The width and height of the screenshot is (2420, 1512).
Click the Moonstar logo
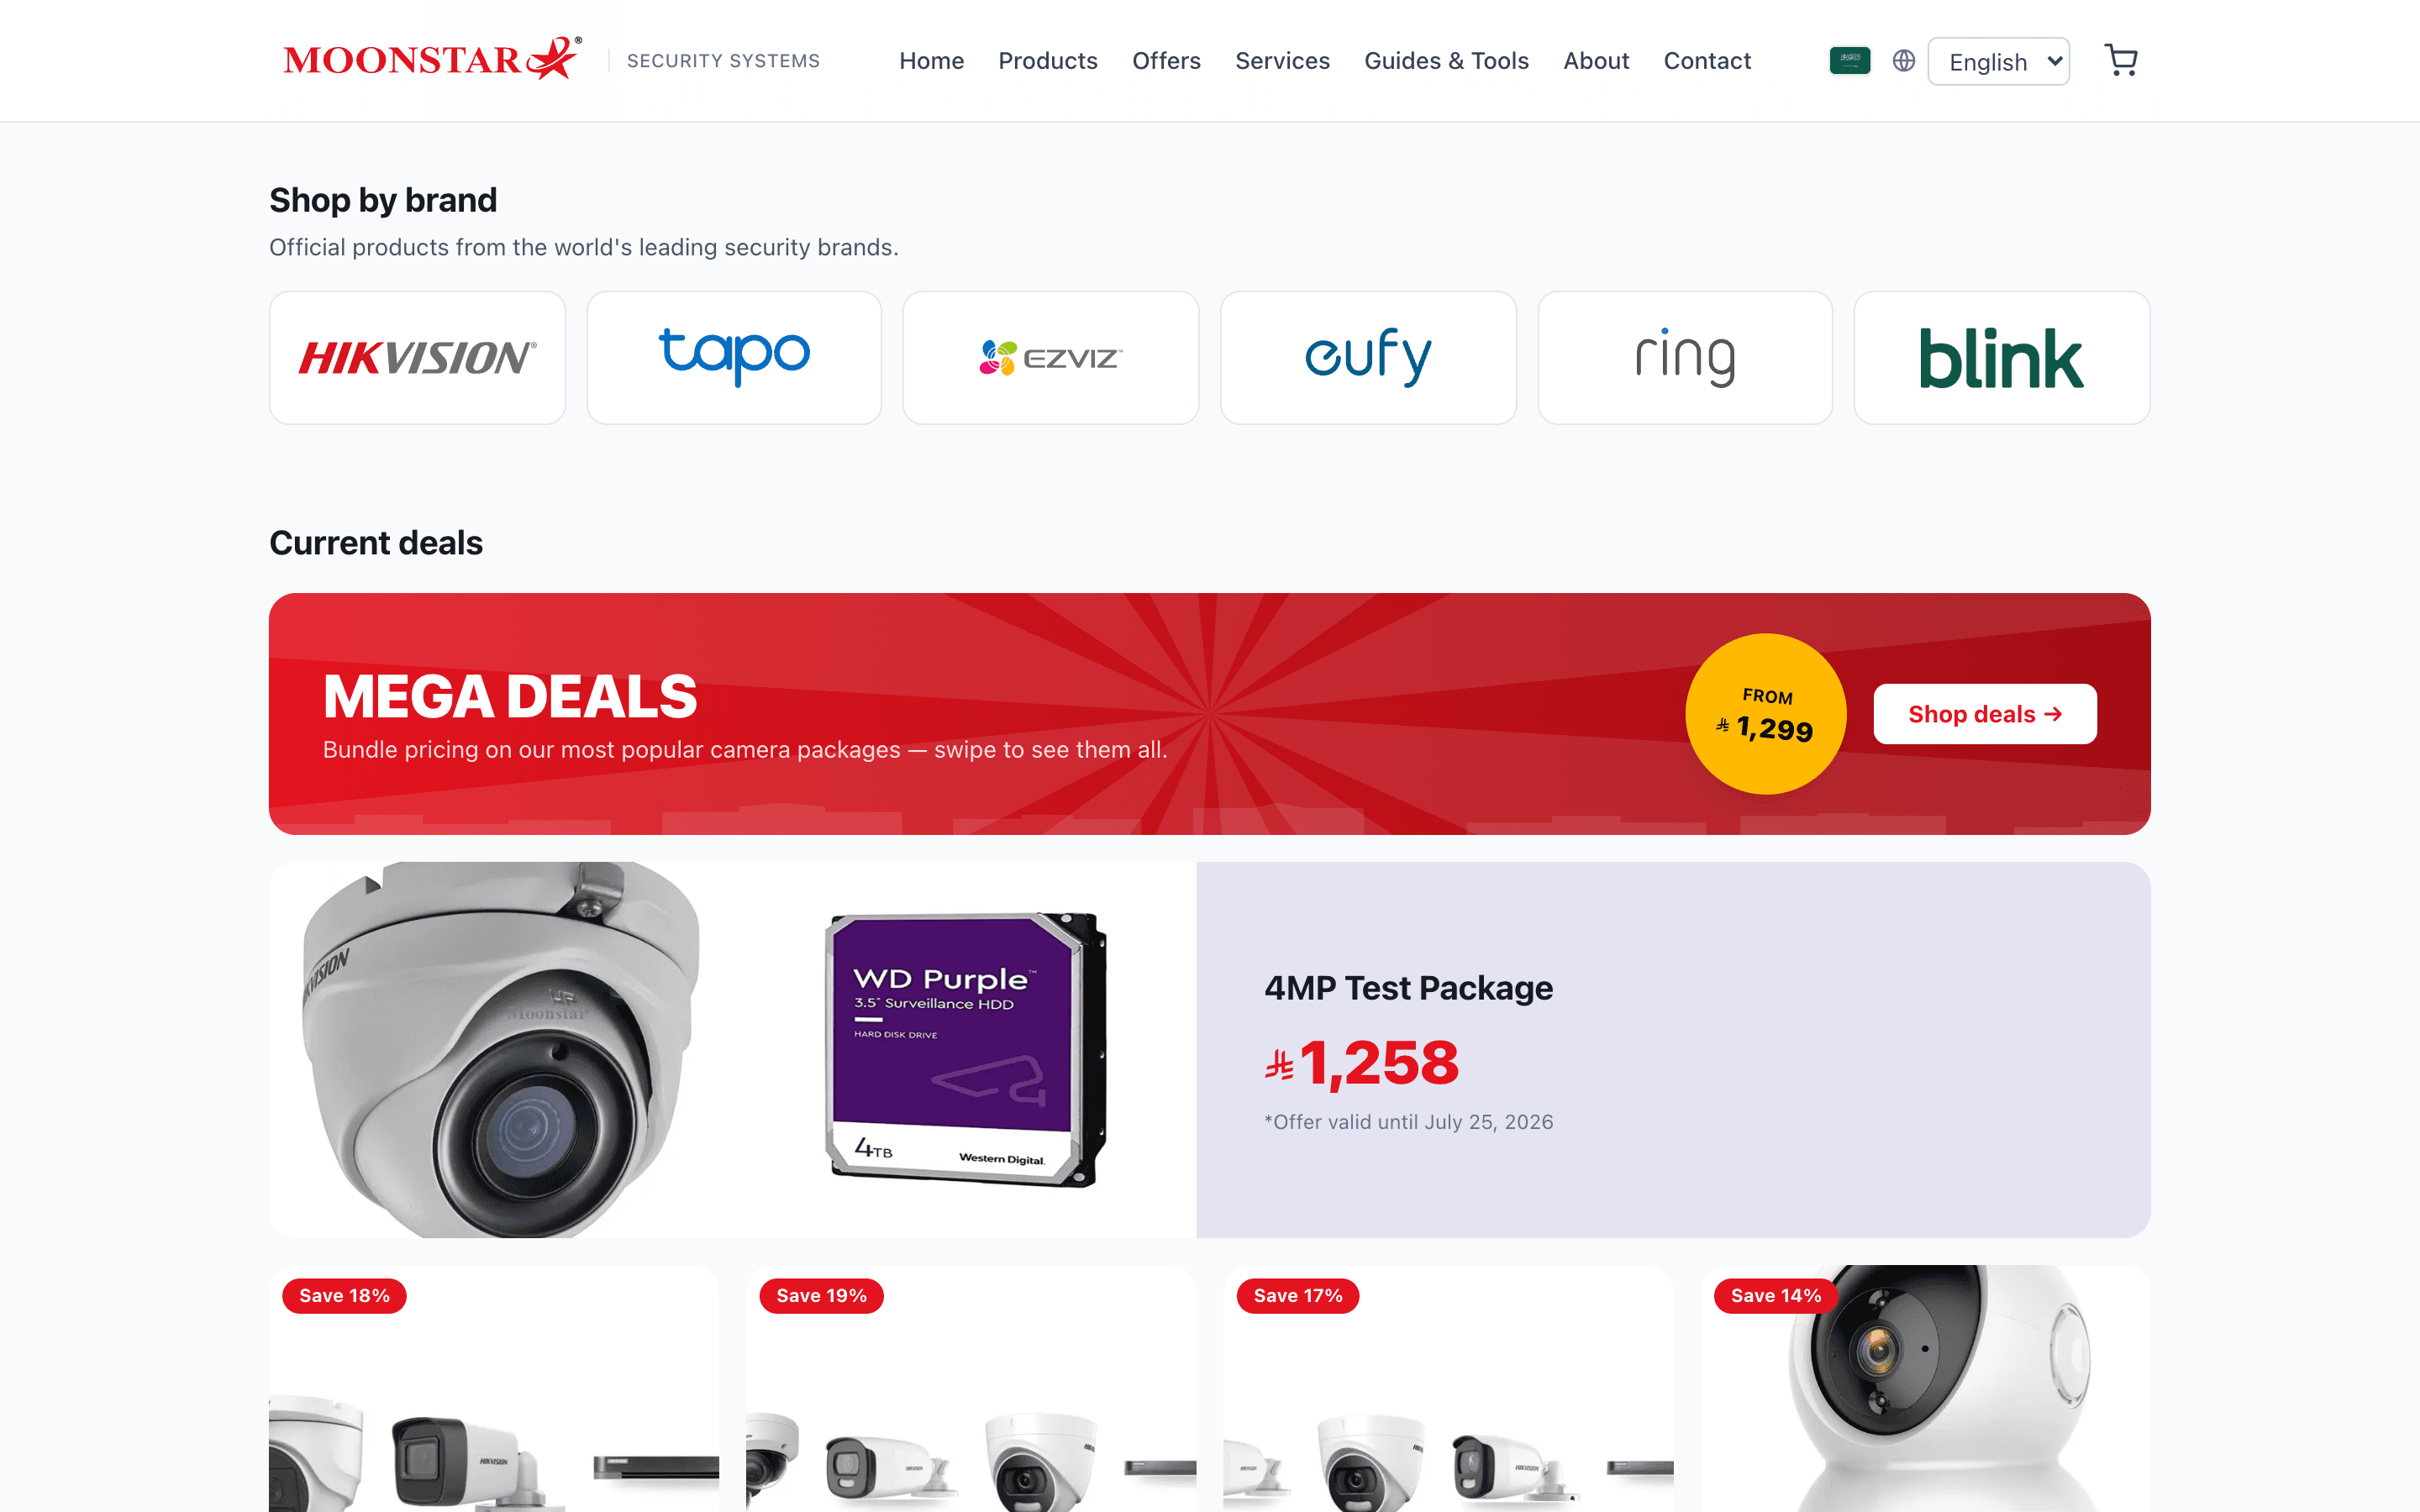pyautogui.click(x=432, y=59)
